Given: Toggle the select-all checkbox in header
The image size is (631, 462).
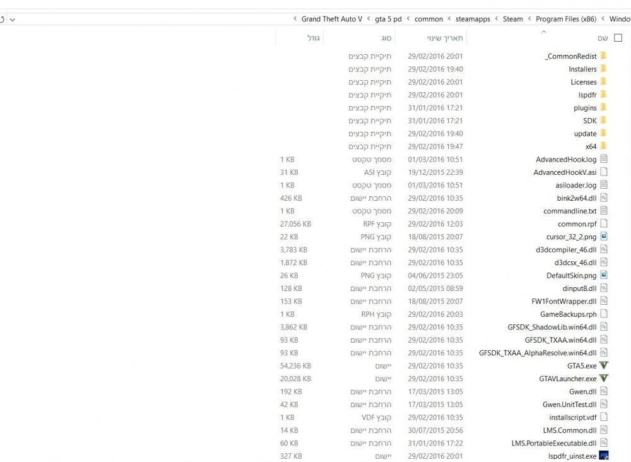Looking at the screenshot, I should pos(618,38).
